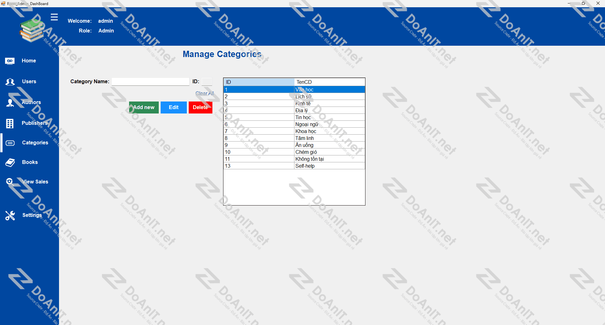Toggle the hamburger menu icon
605x325 pixels.
coord(54,17)
